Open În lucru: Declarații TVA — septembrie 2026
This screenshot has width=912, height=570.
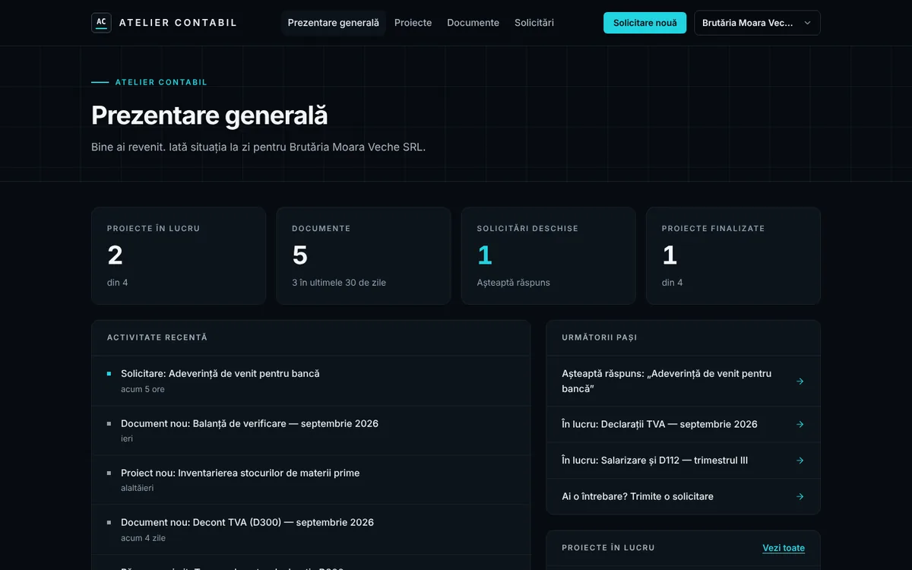[683, 424]
